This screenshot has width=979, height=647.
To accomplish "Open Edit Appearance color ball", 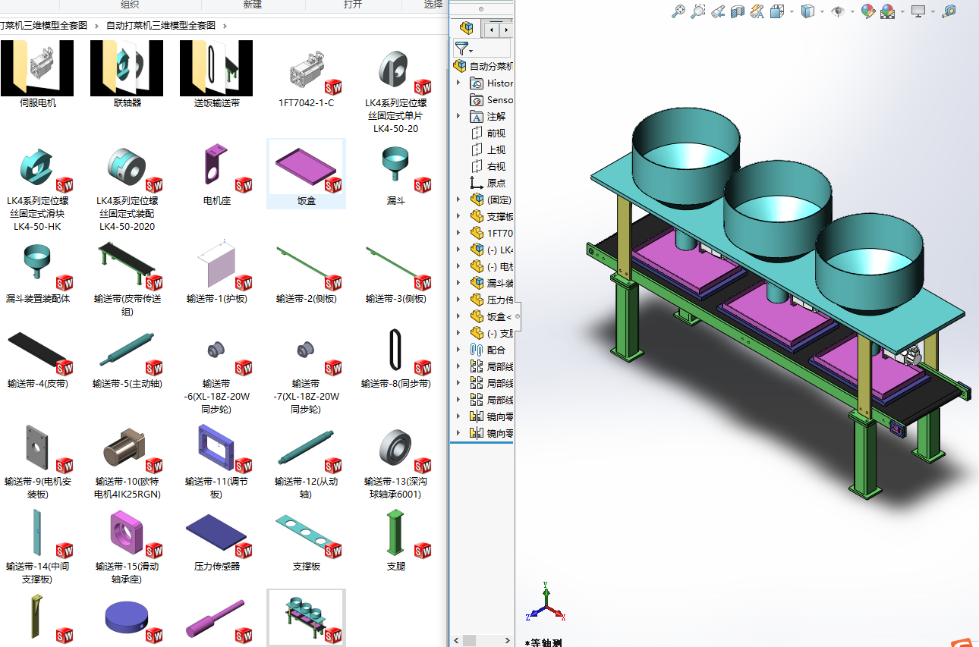I will tap(868, 11).
